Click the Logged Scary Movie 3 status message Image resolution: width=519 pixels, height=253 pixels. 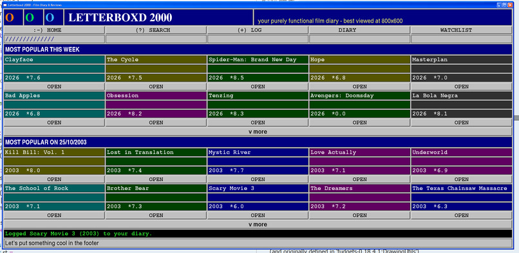(x=79, y=234)
